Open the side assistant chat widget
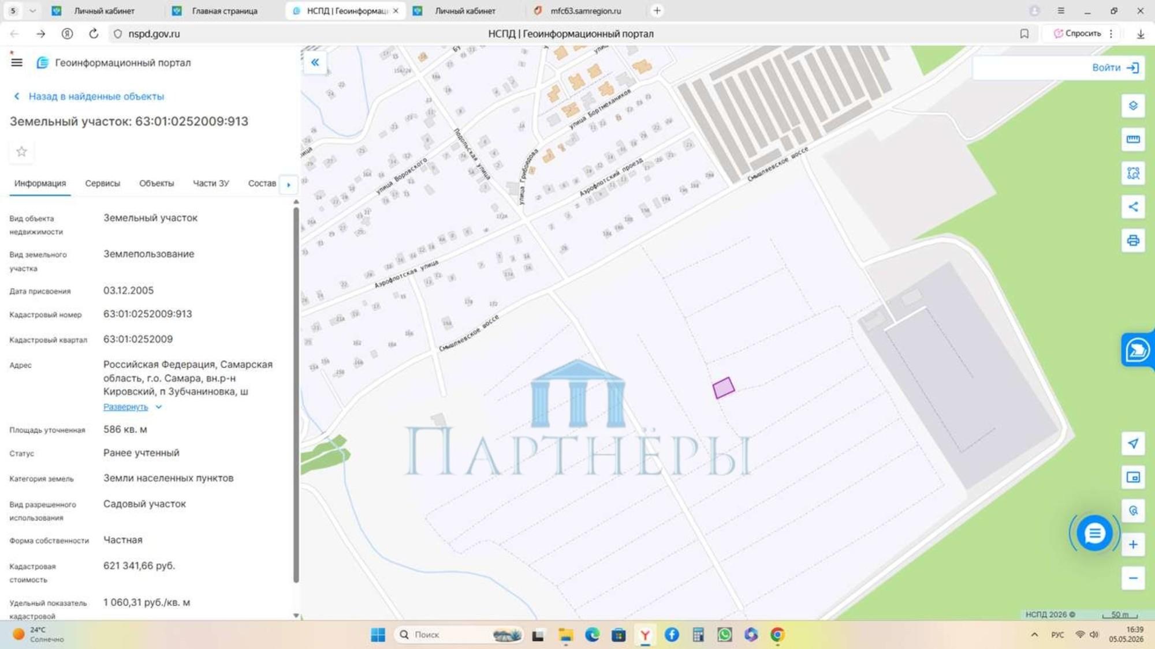 (x=1138, y=350)
